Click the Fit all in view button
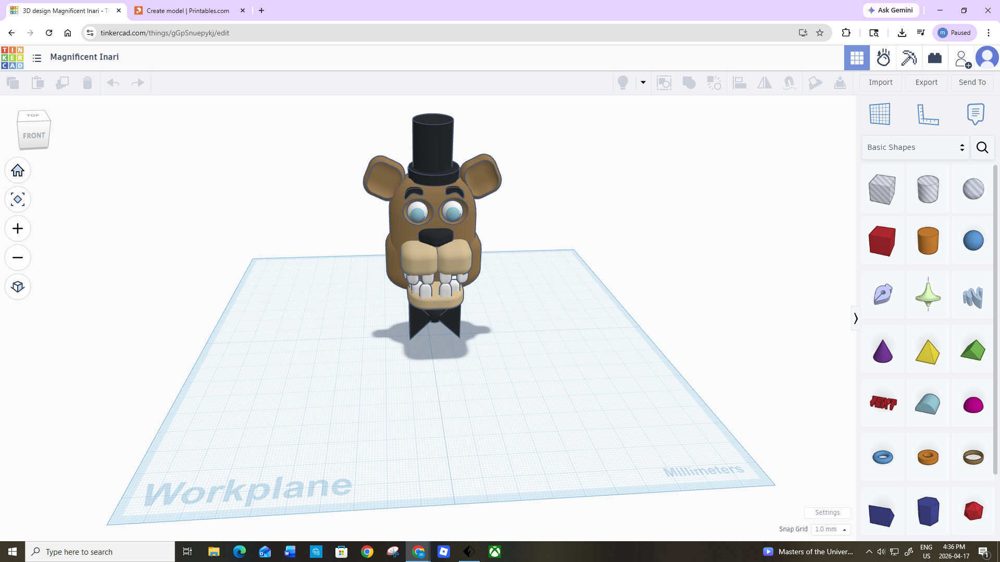 click(x=18, y=199)
